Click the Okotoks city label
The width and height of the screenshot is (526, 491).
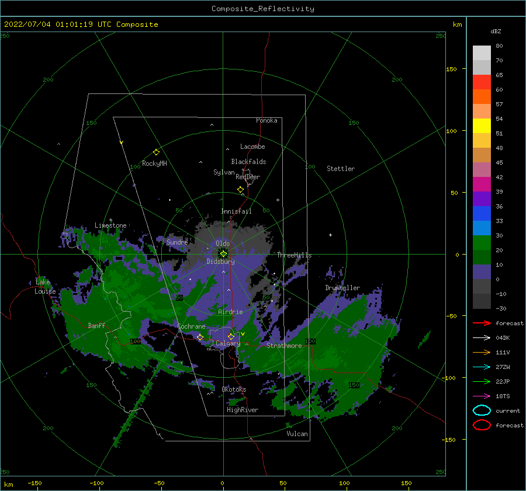[x=234, y=389]
